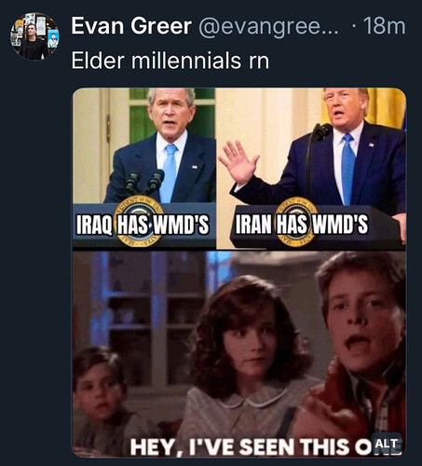Click the presidential seal under IRAQ caption

tap(139, 221)
